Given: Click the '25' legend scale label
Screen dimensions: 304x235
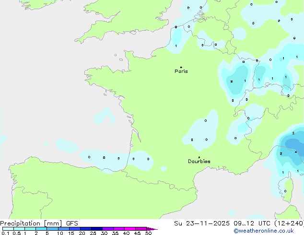Looking at the screenshot, I should coord(93,233).
